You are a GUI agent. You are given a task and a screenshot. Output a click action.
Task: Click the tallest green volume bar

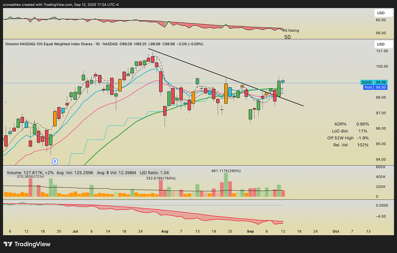pos(226,185)
